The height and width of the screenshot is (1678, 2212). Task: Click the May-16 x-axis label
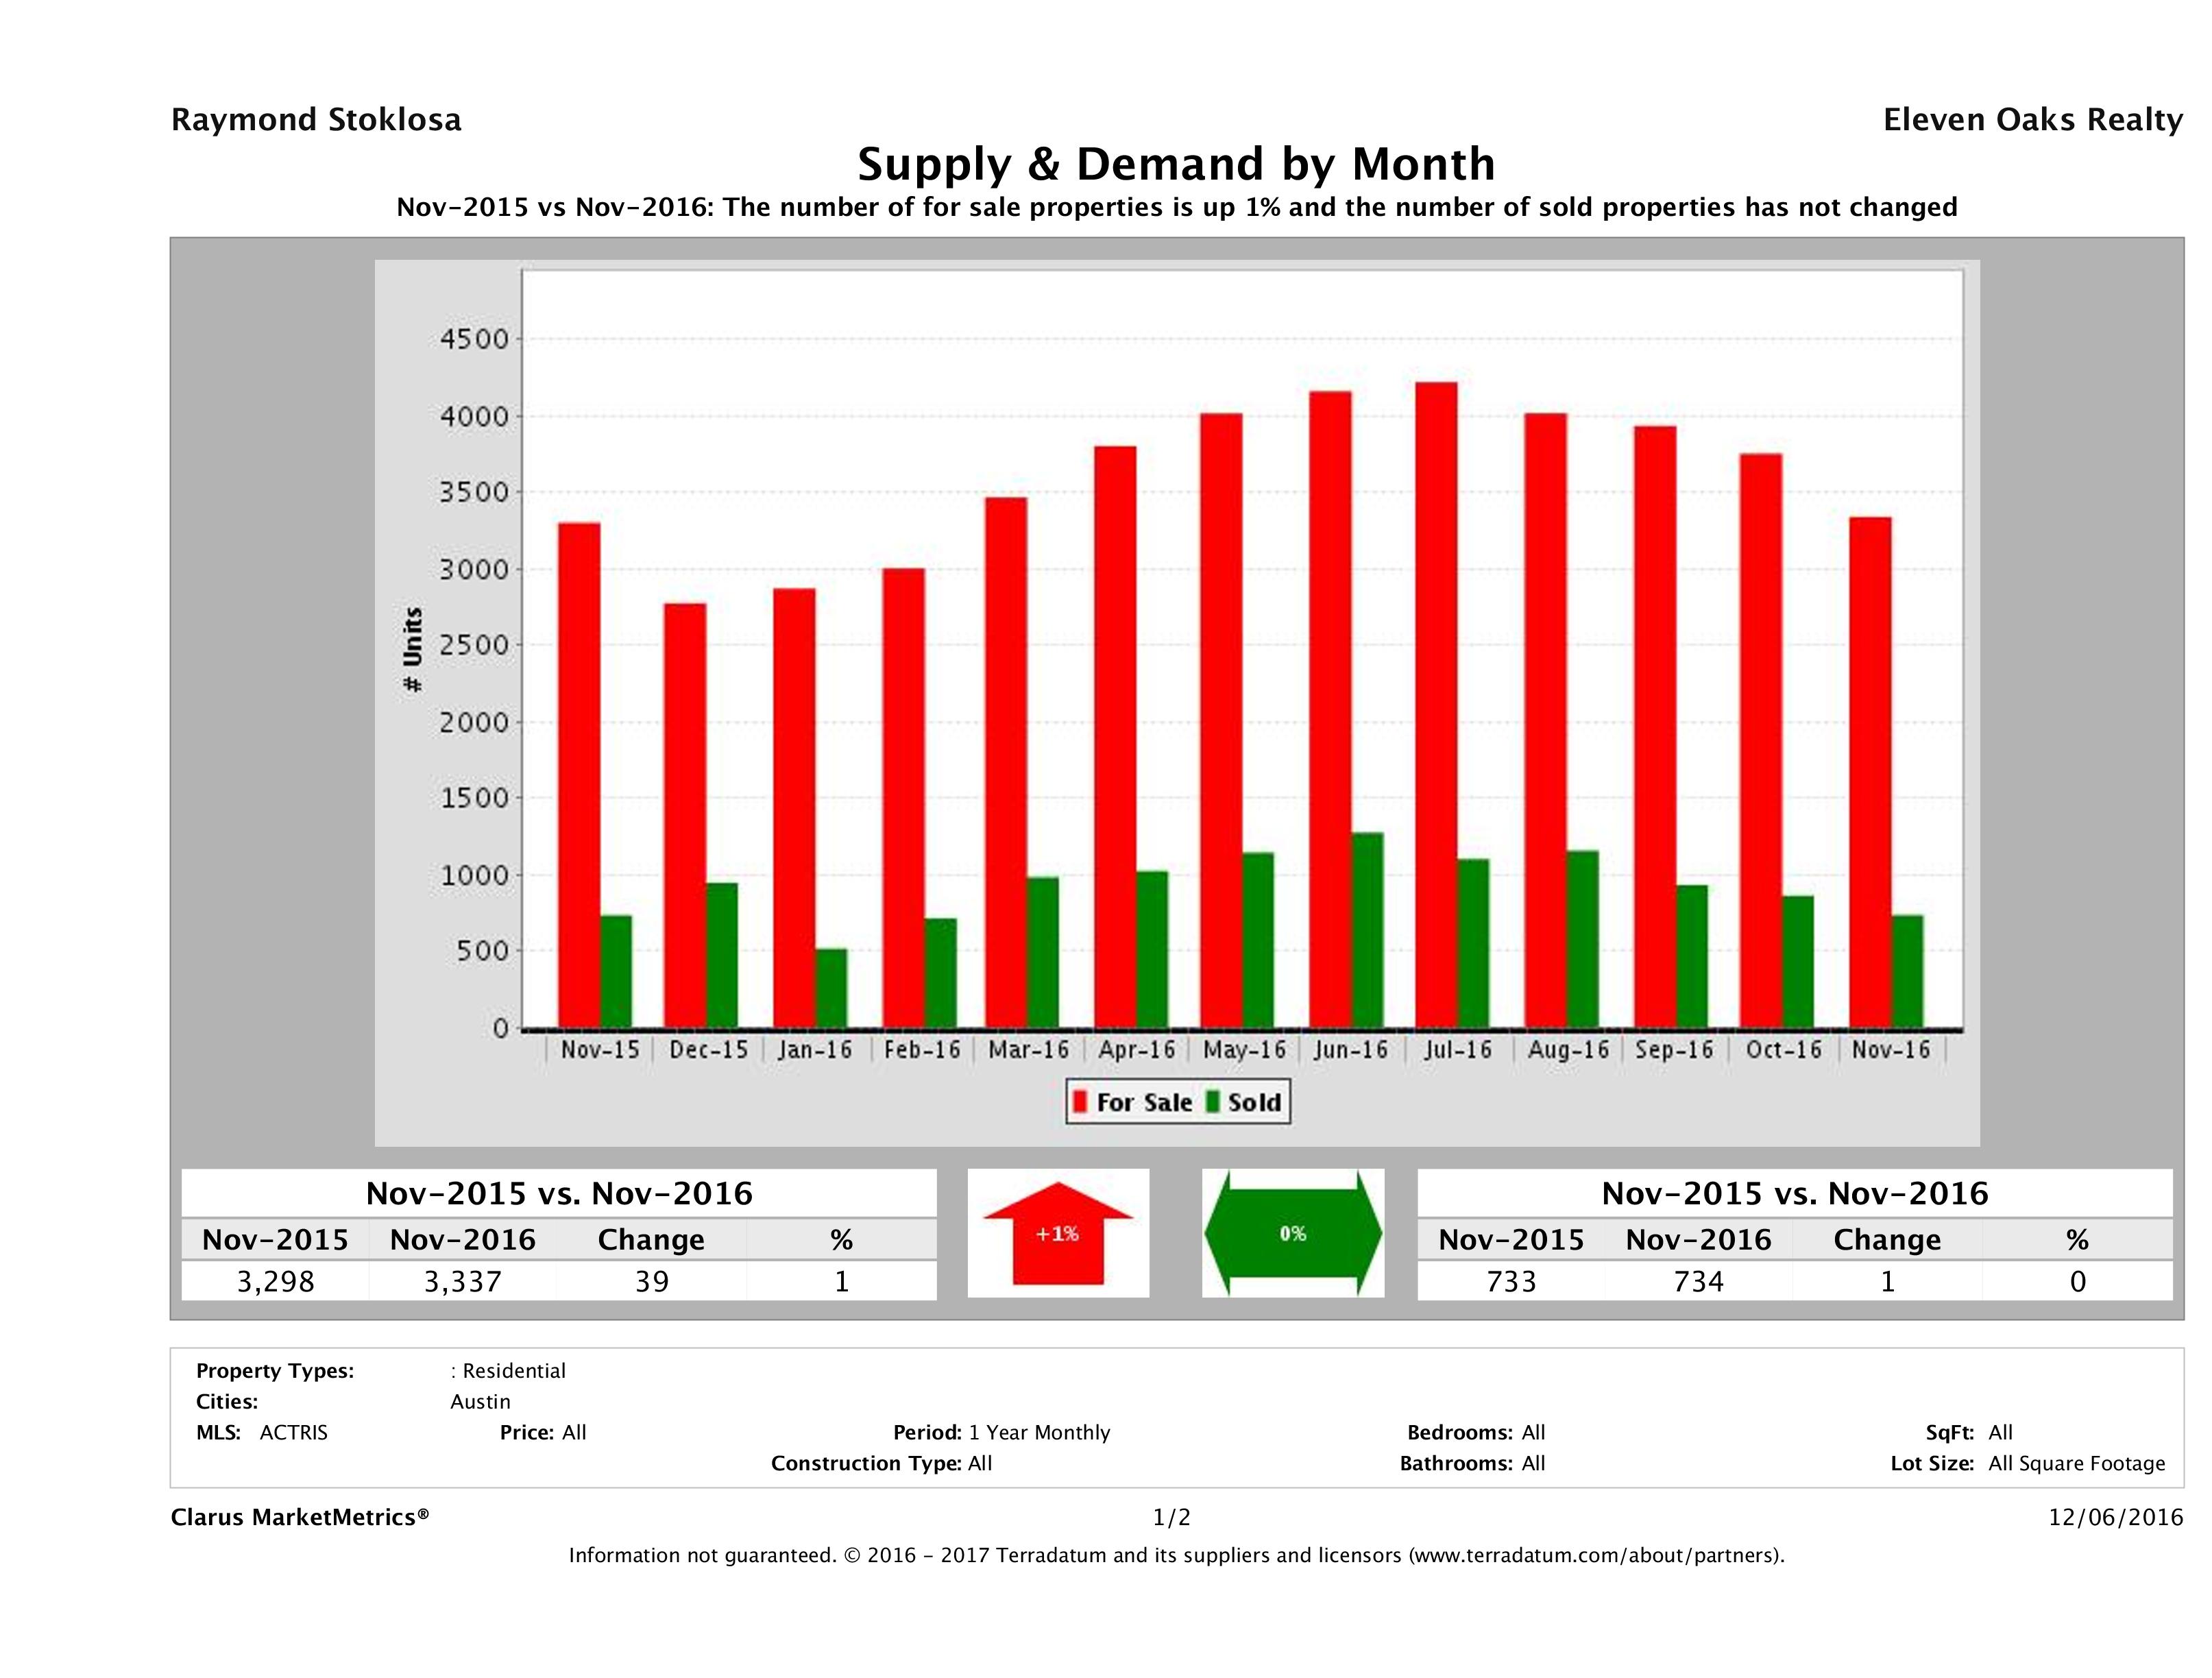pos(1244,1050)
